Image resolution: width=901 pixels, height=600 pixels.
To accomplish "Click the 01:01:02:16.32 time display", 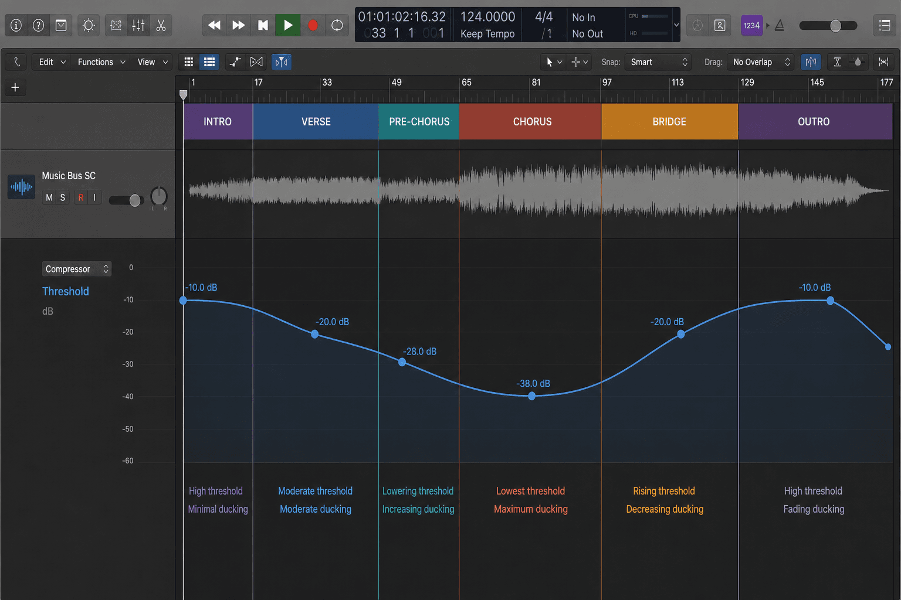I will click(402, 17).
